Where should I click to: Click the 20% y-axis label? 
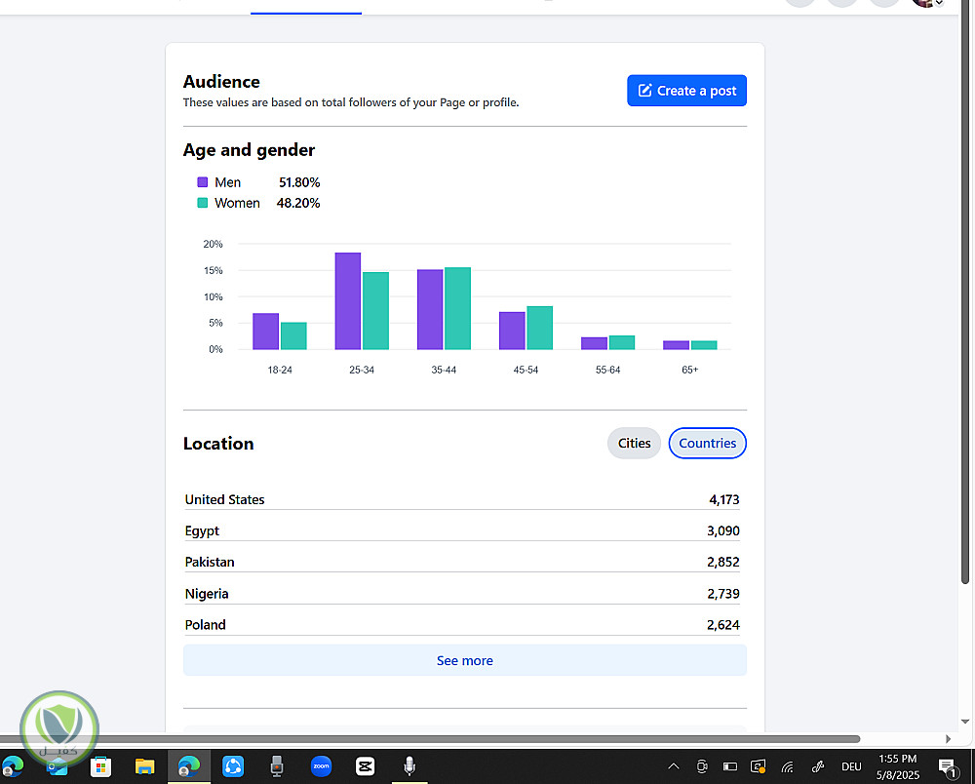click(x=213, y=244)
